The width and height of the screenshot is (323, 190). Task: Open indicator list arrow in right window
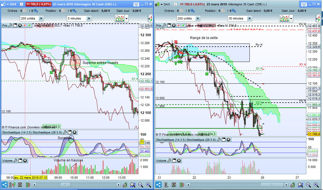pos(291,19)
